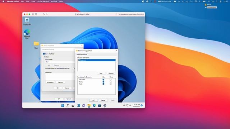
Task: Click Add in the Permissions dialog
Action: pyautogui.click(x=101, y=73)
